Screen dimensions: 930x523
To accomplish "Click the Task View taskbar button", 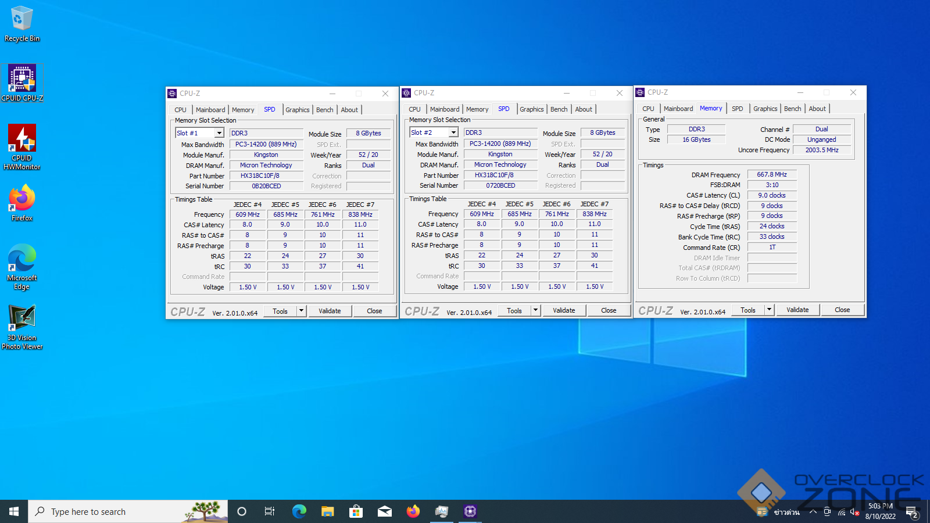I will coord(270,511).
